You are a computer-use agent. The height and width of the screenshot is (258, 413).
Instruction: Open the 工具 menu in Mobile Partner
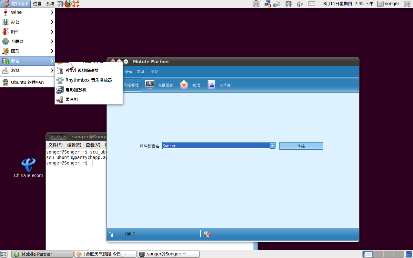(141, 72)
